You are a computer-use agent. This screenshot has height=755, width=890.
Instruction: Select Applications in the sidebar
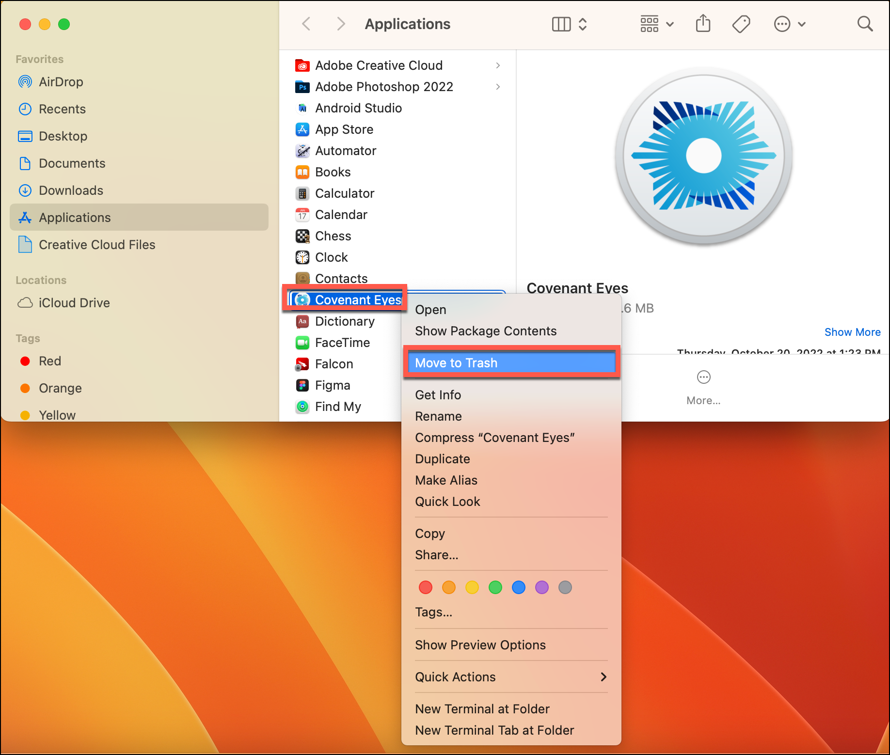coord(139,218)
